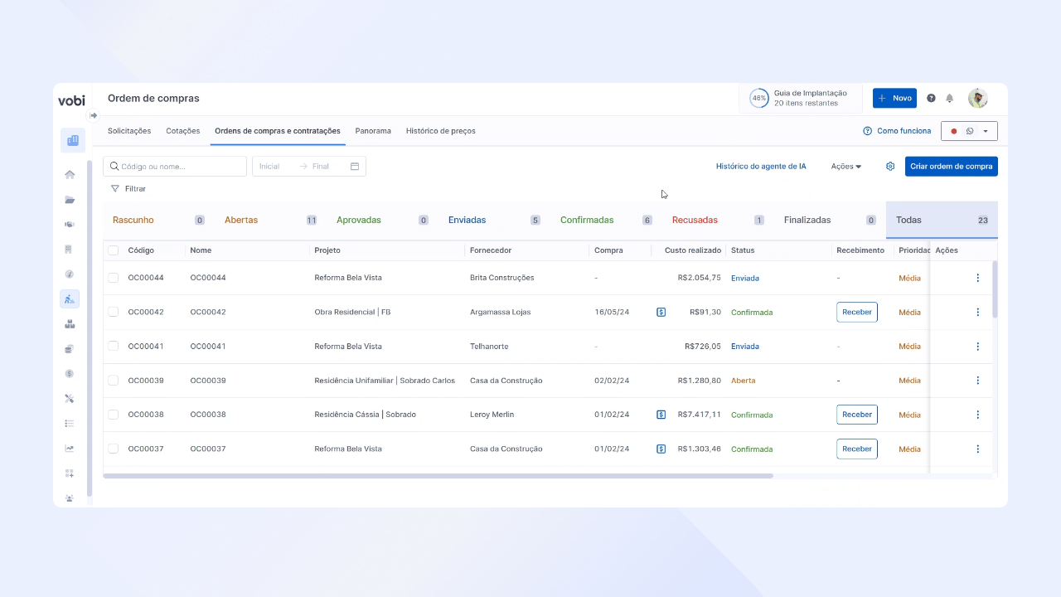The width and height of the screenshot is (1061, 597).
Task: Expand the sidebar with arrow toggle
Action: tap(94, 115)
